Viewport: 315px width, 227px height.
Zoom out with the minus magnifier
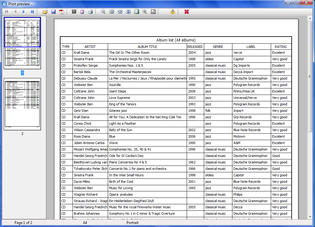point(103,12)
